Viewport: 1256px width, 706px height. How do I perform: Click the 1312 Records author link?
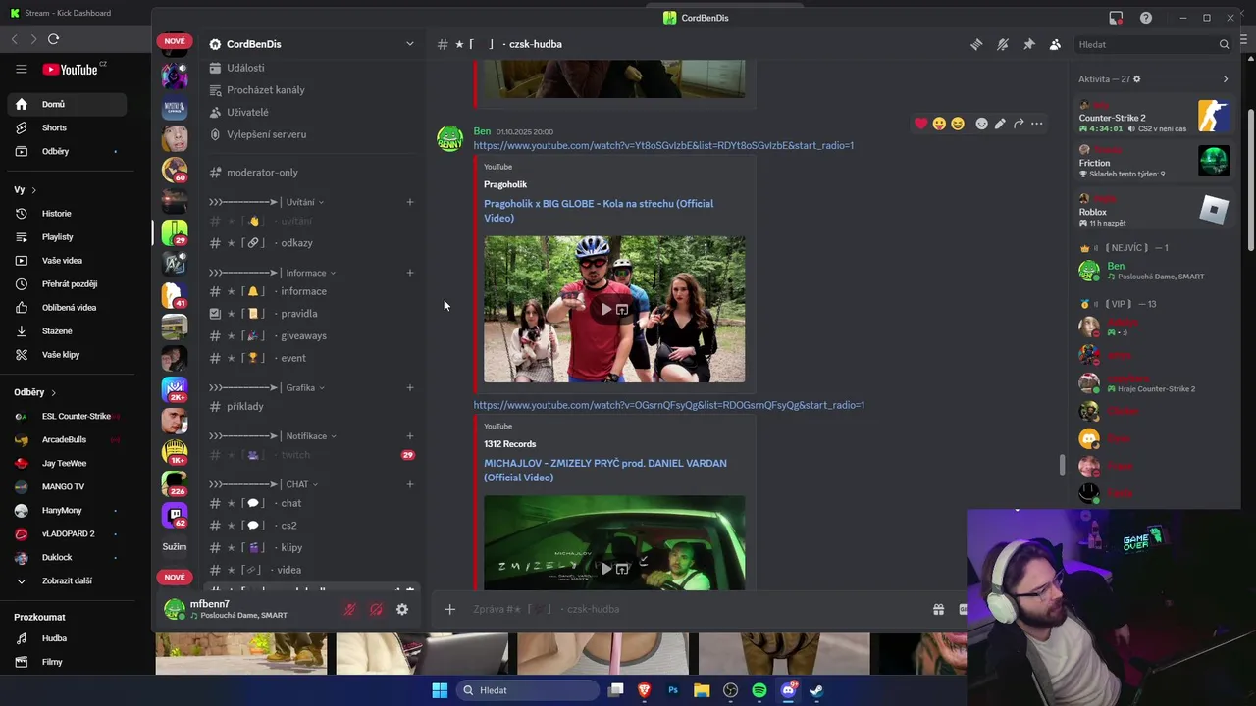click(x=509, y=444)
